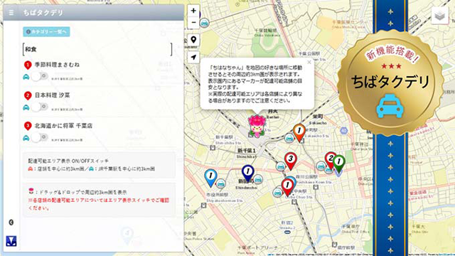Click the navigation arrow map control
This screenshot has width=455, height=256.
click(193, 57)
